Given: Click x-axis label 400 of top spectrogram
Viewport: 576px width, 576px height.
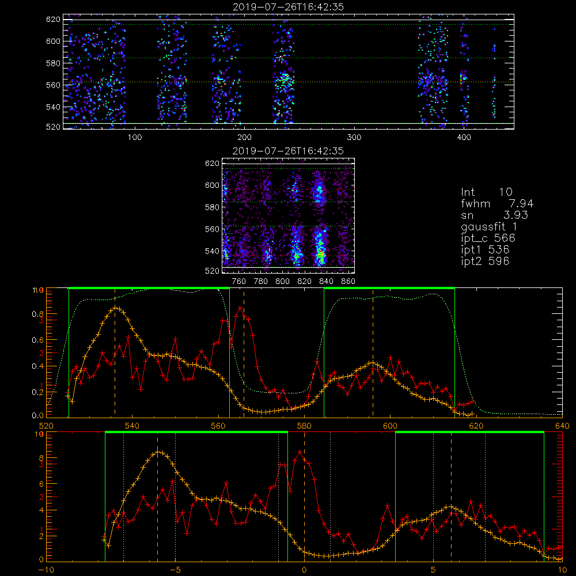Looking at the screenshot, I should coord(464,138).
